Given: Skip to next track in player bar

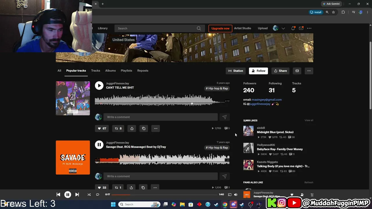Looking at the screenshot, I should pyautogui.click(x=77, y=194).
